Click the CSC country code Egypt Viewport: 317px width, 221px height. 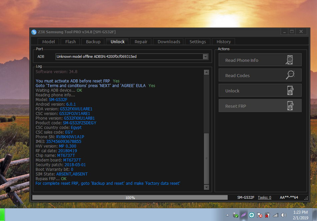[x=76, y=128]
